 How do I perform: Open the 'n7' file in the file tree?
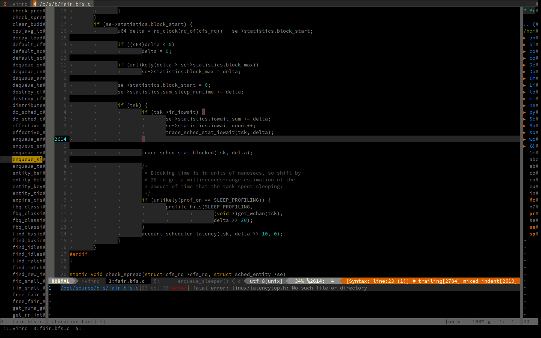tap(532, 207)
